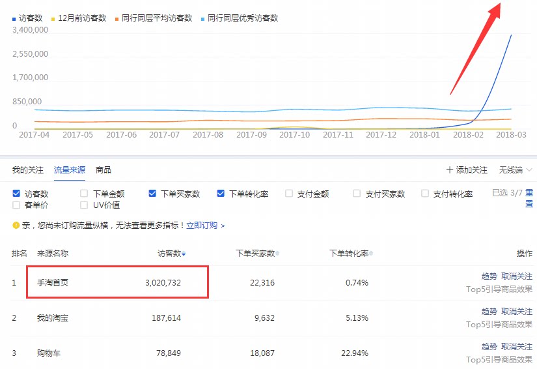
Task: Click the 22,316 buyers value
Action: click(x=262, y=282)
